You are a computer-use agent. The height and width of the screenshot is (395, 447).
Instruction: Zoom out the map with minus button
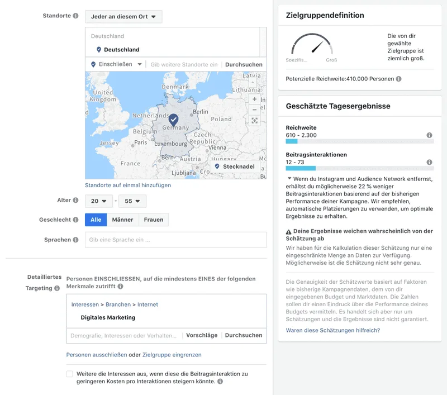[x=254, y=110]
